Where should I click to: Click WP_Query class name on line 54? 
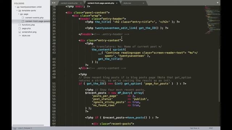click(x=124, y=93)
